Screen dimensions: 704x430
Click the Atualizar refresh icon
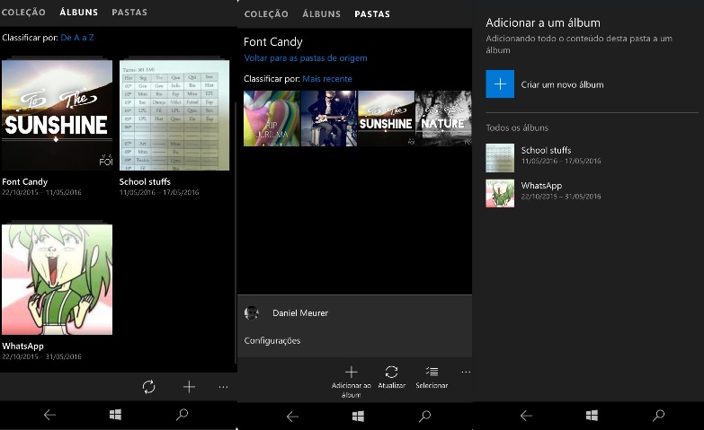[391, 372]
